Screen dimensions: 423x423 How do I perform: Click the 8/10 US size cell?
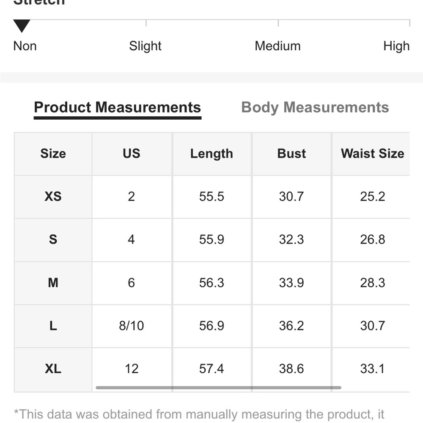pos(132,326)
